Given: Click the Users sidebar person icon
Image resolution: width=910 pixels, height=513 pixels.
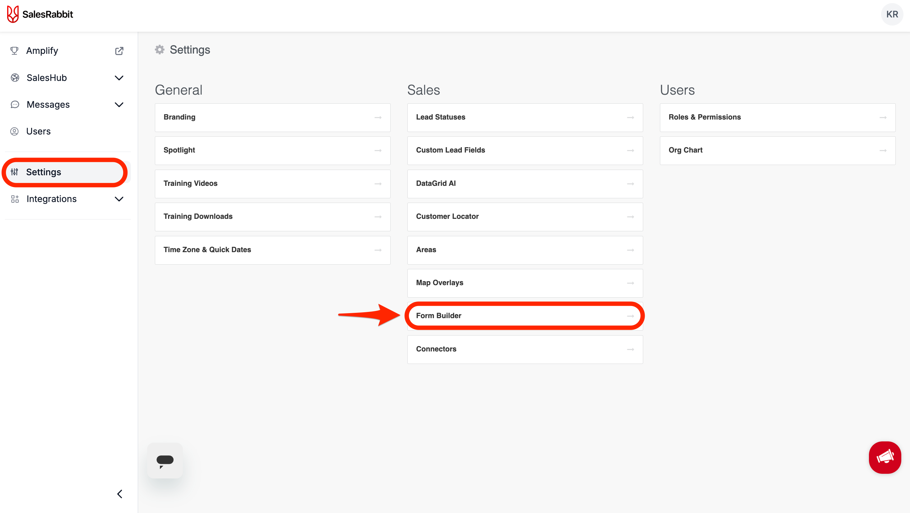Looking at the screenshot, I should click(15, 132).
